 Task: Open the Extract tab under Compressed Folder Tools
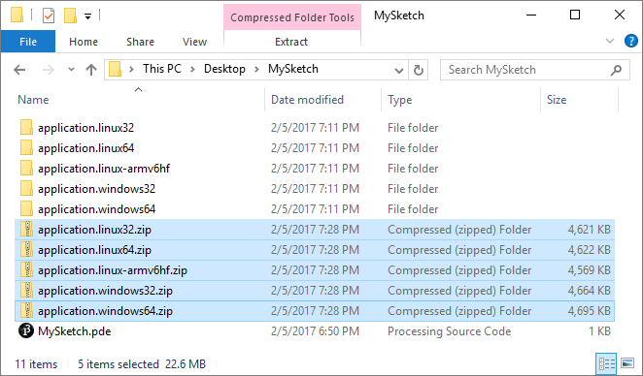click(291, 42)
